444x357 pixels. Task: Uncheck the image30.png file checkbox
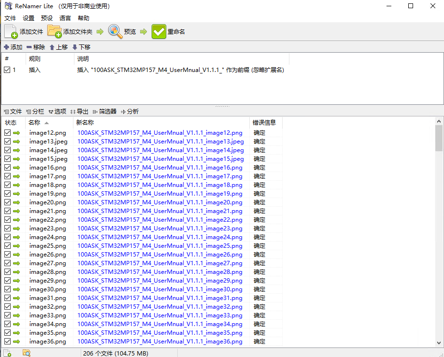tap(7, 289)
